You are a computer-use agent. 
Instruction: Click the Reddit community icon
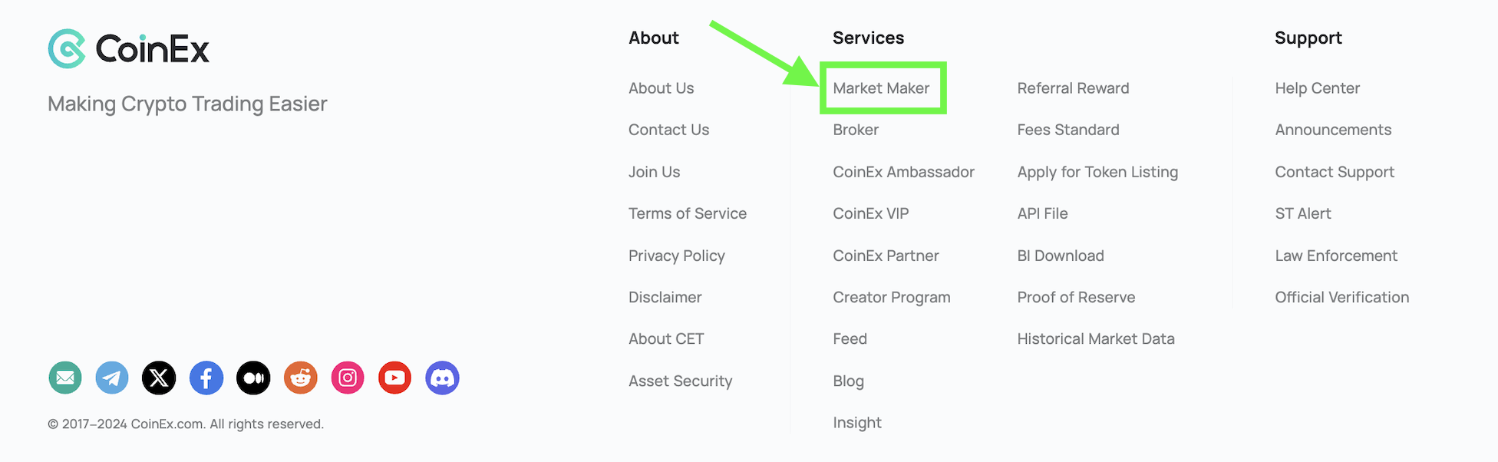point(301,378)
